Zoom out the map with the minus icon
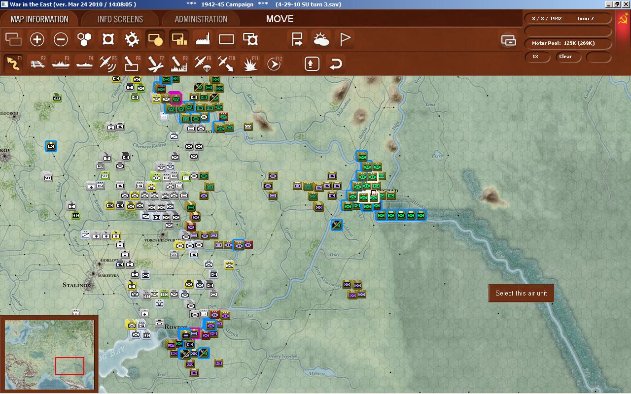 tap(61, 39)
